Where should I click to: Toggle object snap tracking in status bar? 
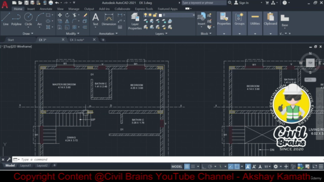point(231,166)
